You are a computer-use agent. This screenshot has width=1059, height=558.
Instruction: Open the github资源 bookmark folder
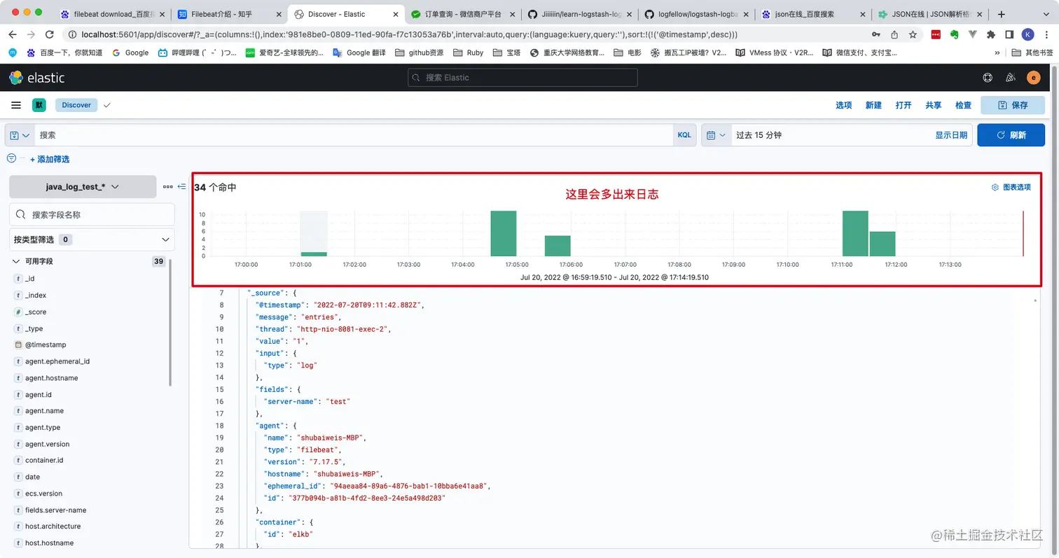[419, 53]
